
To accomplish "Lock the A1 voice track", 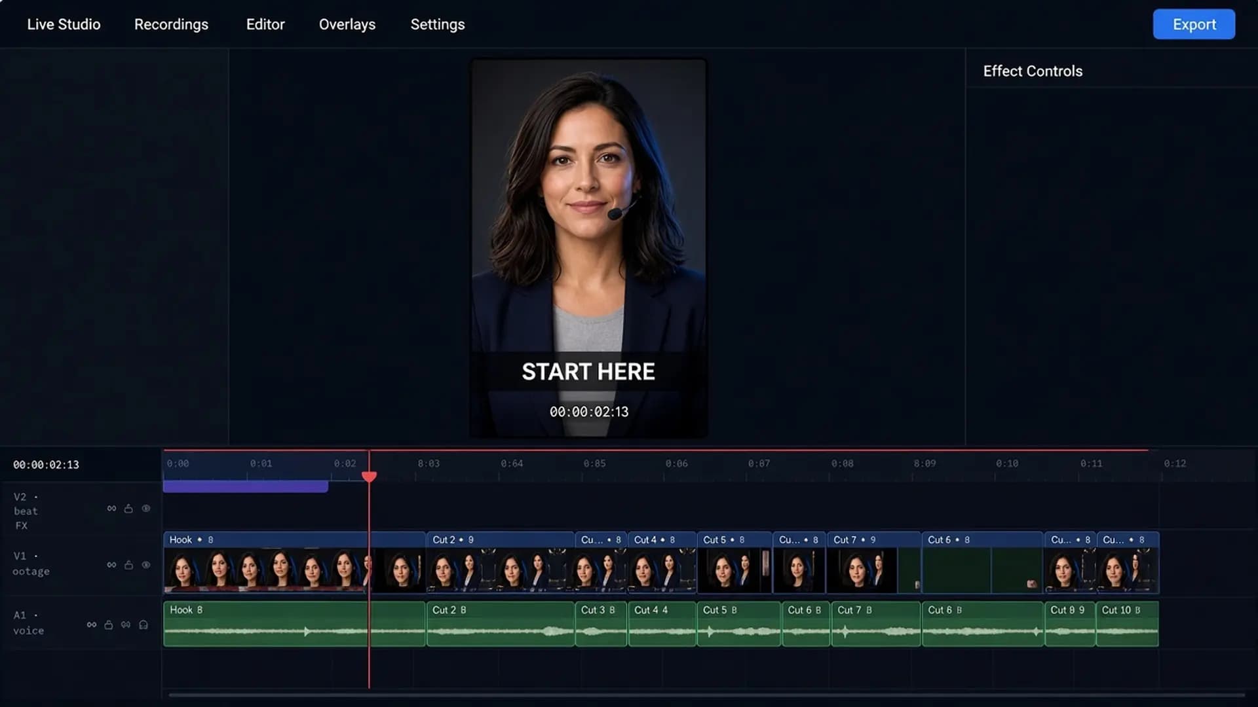I will click(x=109, y=625).
